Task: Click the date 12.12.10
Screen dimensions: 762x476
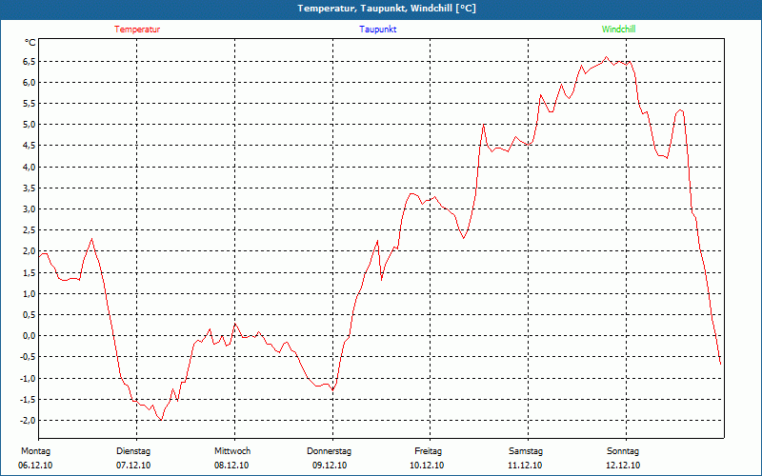Action: point(623,466)
